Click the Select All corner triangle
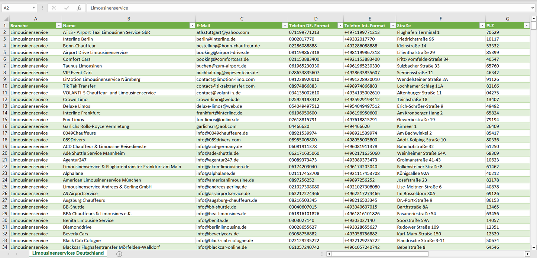This screenshot has height=258, width=537. tap(6, 19)
